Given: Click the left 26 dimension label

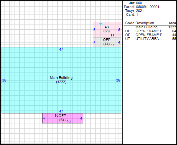Looking at the screenshot, I should coord(4,80).
